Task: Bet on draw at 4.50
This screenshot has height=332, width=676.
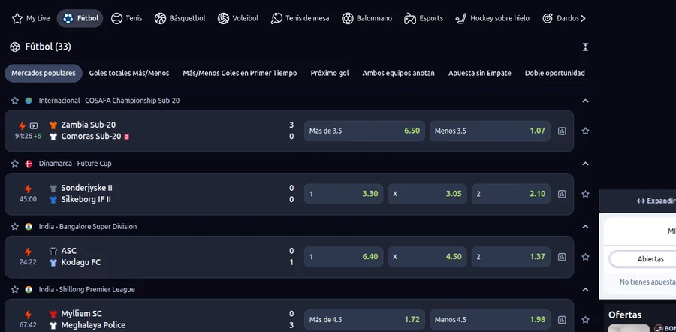Action: [x=427, y=257]
